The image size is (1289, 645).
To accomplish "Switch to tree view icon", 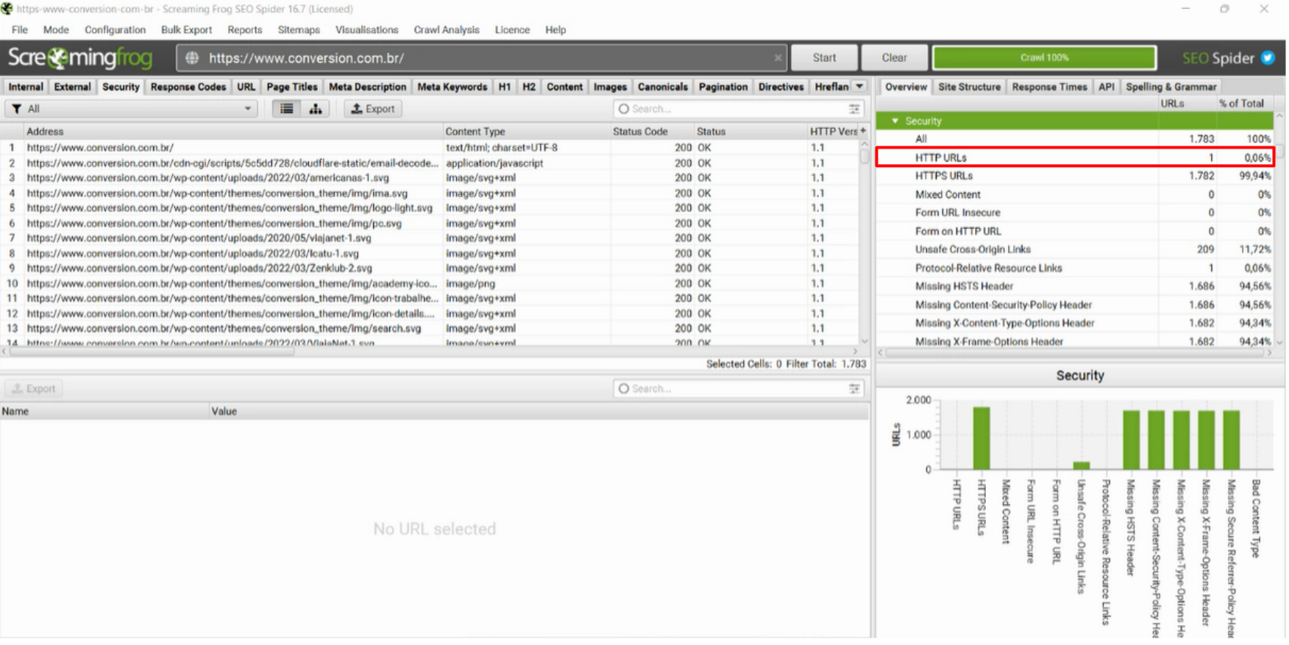I will click(x=316, y=109).
